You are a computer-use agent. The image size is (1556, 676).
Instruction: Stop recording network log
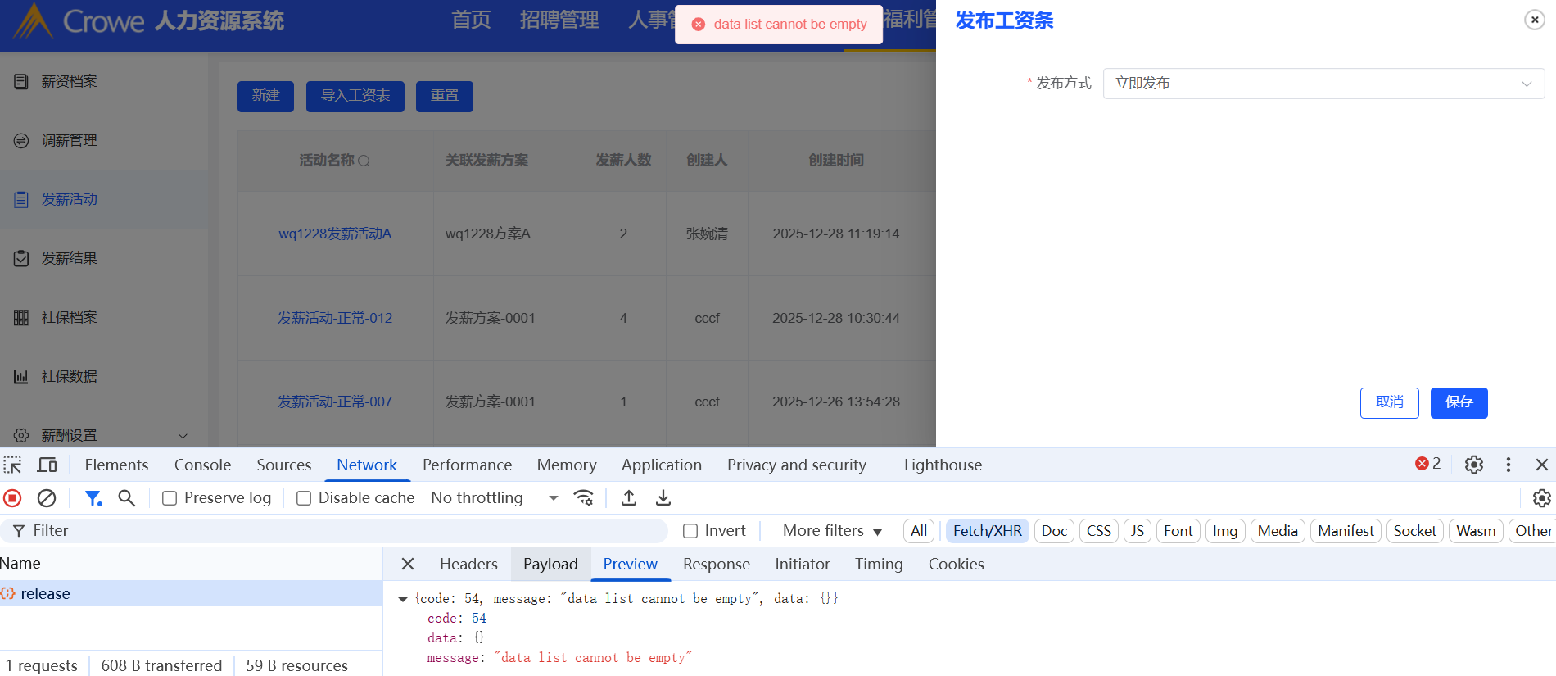click(12, 498)
